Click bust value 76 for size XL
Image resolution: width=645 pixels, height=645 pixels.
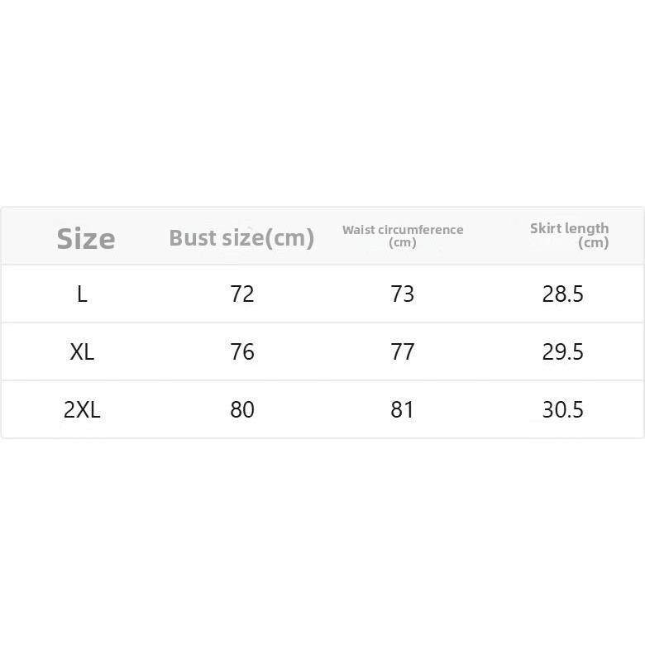241,351
